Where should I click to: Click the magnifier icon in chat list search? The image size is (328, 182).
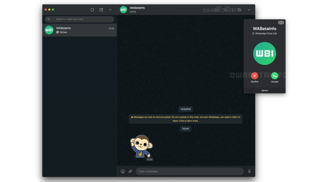point(49,19)
